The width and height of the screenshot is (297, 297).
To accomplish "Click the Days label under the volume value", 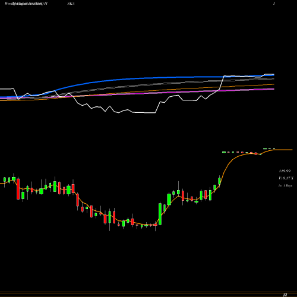I will click(x=285, y=186).
